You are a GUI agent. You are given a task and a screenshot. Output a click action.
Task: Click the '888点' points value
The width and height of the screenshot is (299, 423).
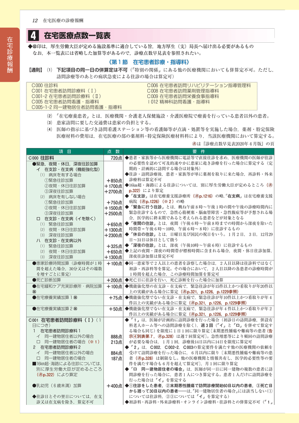pyautogui.click(x=116, y=337)
